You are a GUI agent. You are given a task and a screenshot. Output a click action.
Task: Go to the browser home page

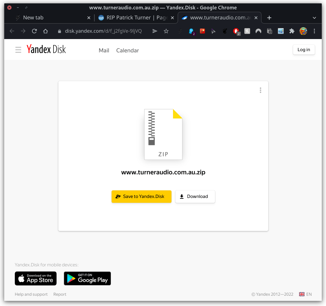click(x=46, y=31)
